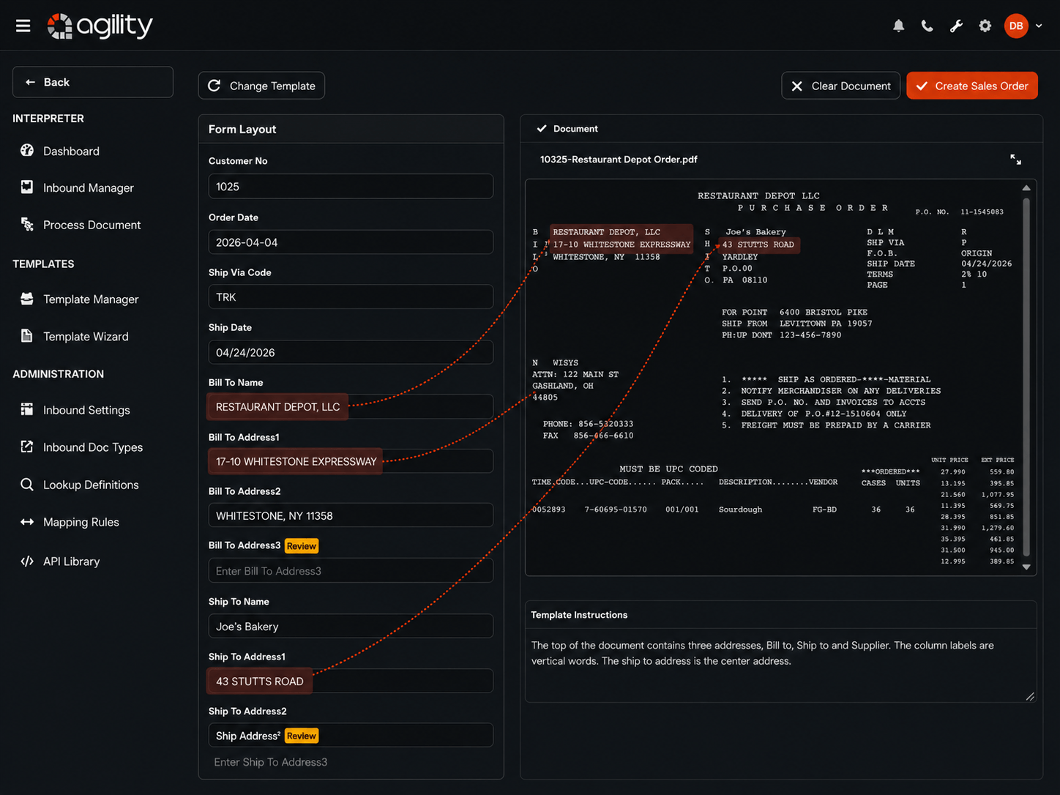Click the Lookup Definitions magnifier icon
This screenshot has height=795, width=1060.
27,484
